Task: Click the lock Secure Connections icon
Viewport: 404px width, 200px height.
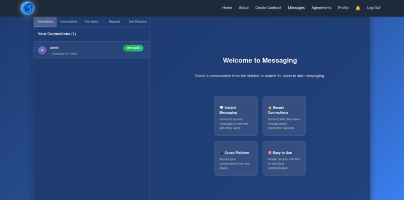Action: (x=270, y=107)
